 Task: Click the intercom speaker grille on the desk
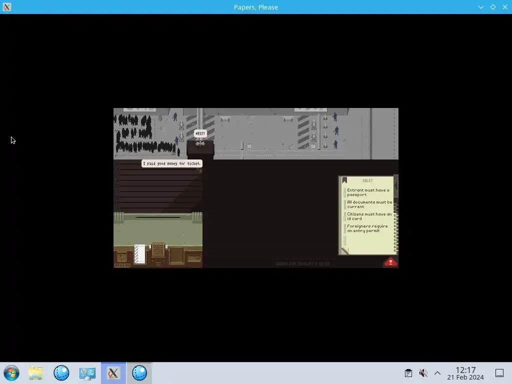point(158,250)
